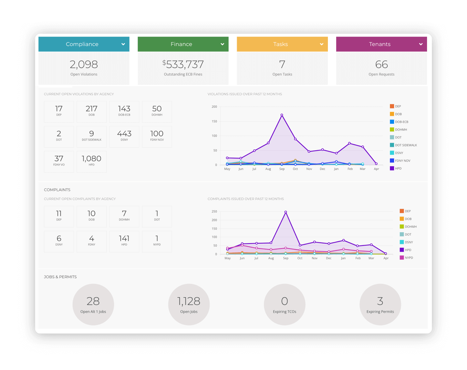Open the Finance dropdown arrow
The height and width of the screenshot is (370, 467).
tap(222, 44)
